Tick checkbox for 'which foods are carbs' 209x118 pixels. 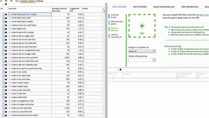(4, 18)
